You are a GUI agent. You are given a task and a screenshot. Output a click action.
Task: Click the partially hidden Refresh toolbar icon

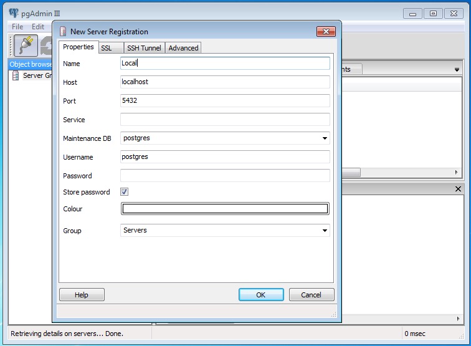coord(46,45)
